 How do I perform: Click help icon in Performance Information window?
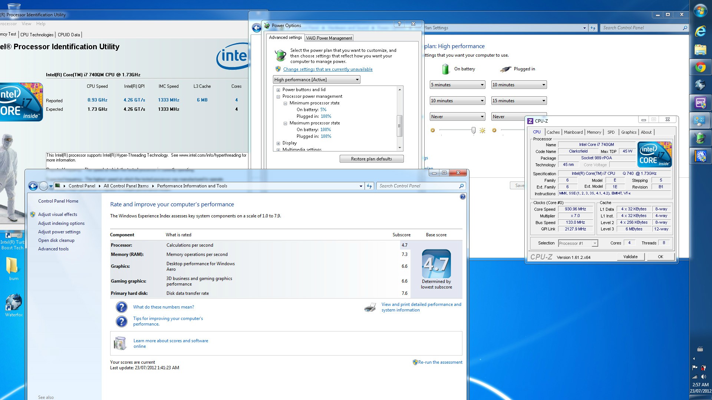(462, 197)
